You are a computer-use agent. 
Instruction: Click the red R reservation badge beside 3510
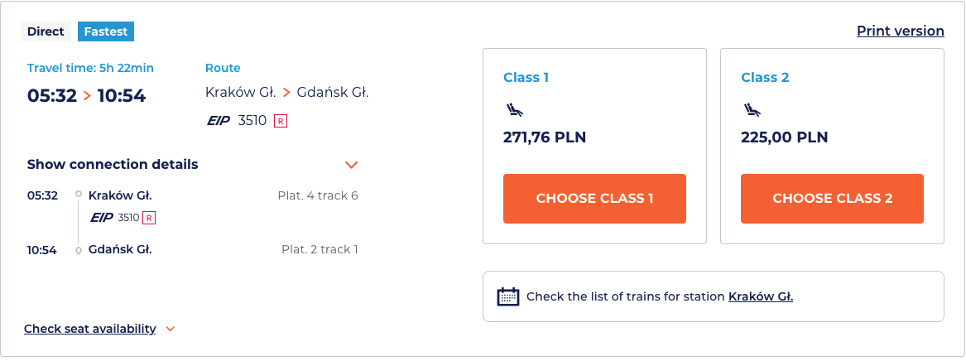281,121
